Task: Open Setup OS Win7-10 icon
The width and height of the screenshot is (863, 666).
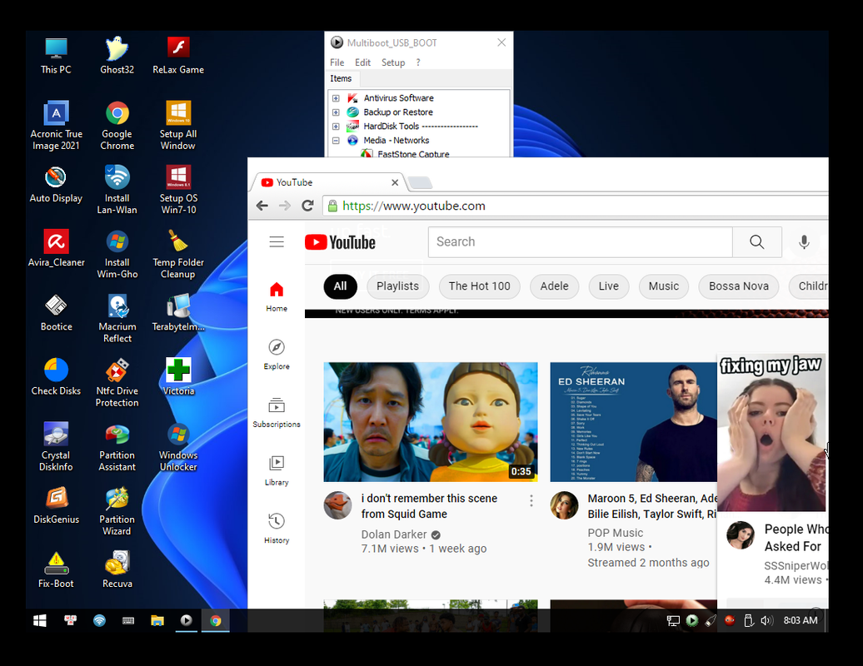Action: click(x=178, y=190)
